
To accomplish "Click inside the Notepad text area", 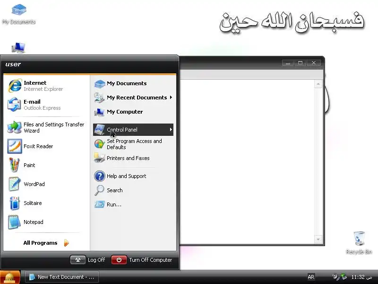I will pyautogui.click(x=247, y=162).
